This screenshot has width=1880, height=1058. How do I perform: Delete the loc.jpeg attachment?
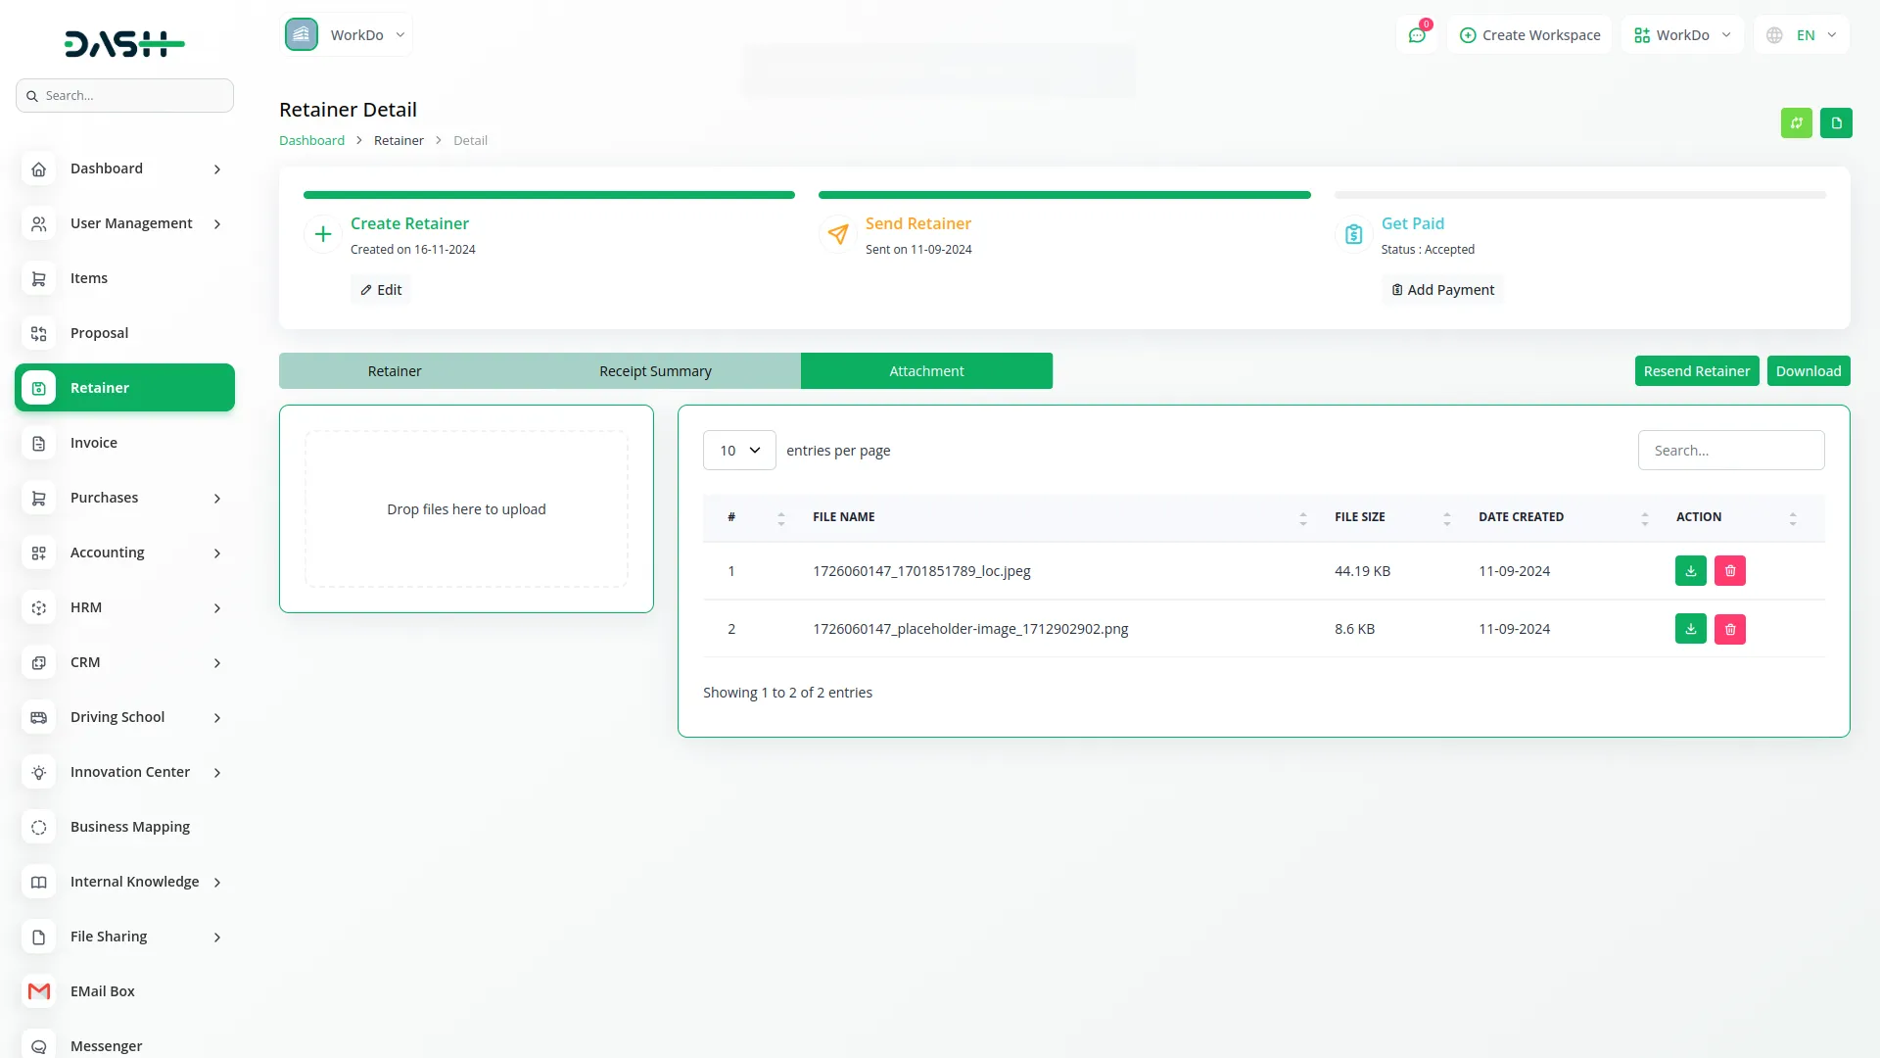tap(1729, 571)
